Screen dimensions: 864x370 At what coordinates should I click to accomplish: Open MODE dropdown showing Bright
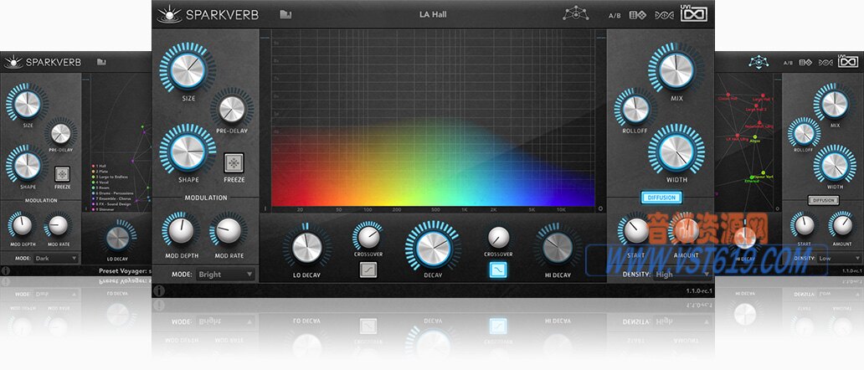225,275
